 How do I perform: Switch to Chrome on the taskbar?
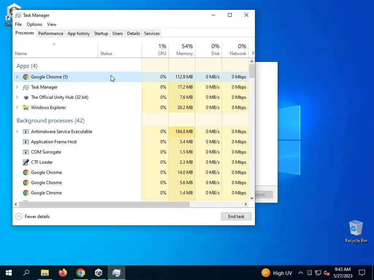click(x=81, y=273)
